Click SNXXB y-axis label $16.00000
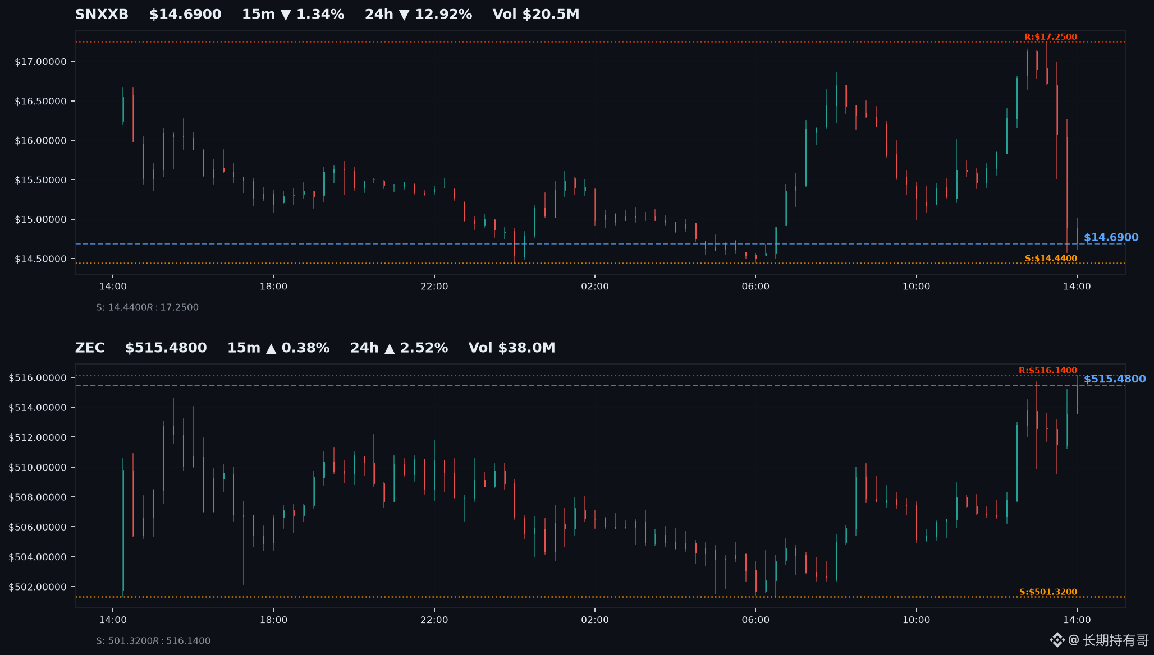1154x655 pixels. (x=40, y=141)
